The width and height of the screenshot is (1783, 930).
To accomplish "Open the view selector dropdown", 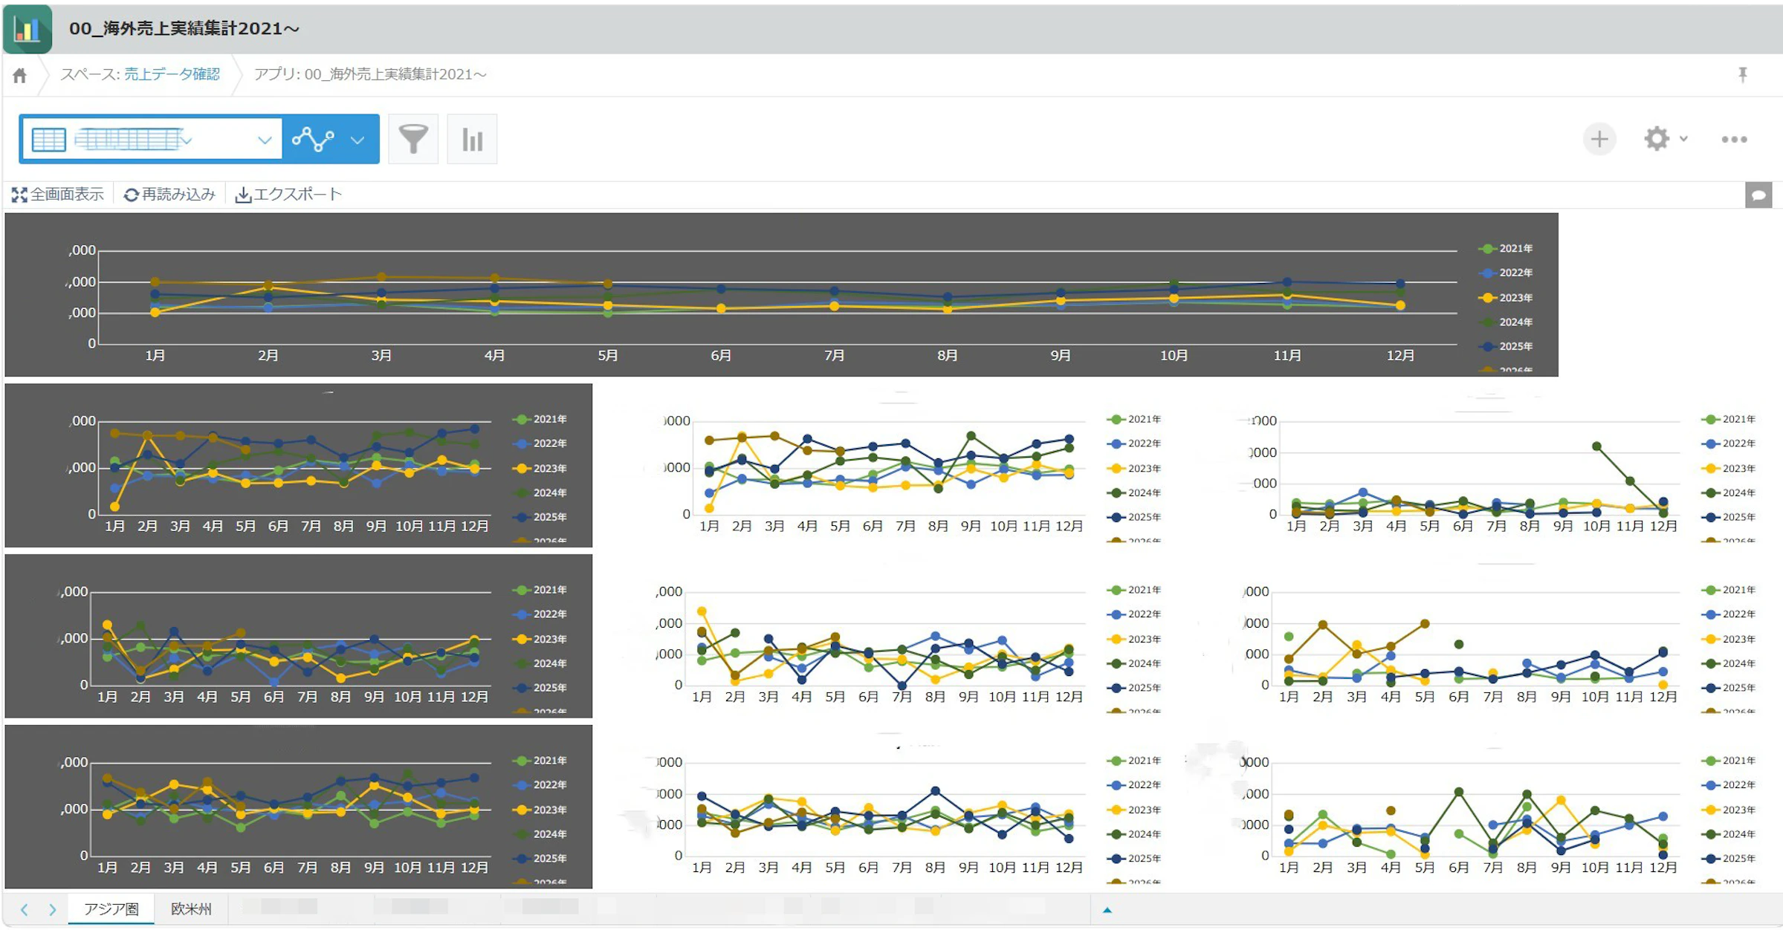I will [x=152, y=139].
